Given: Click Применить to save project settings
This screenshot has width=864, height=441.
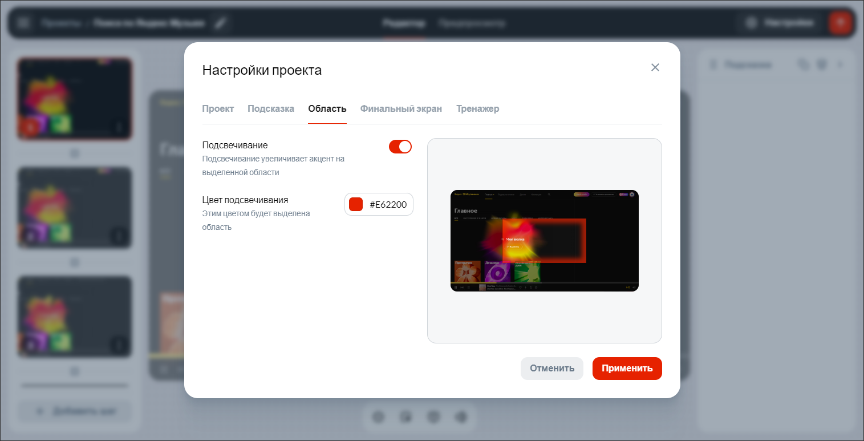Looking at the screenshot, I should point(627,369).
